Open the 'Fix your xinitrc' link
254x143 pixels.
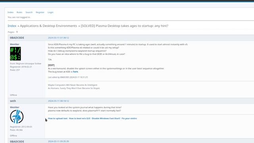pos(129,118)
